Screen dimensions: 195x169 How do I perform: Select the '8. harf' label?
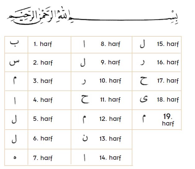[110, 44]
